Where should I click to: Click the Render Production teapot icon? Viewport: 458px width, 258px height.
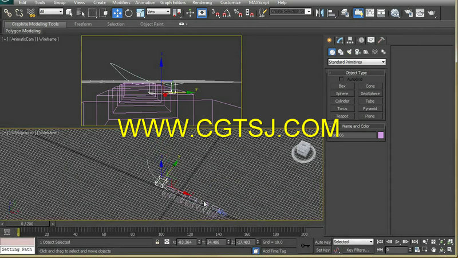pyautogui.click(x=432, y=13)
